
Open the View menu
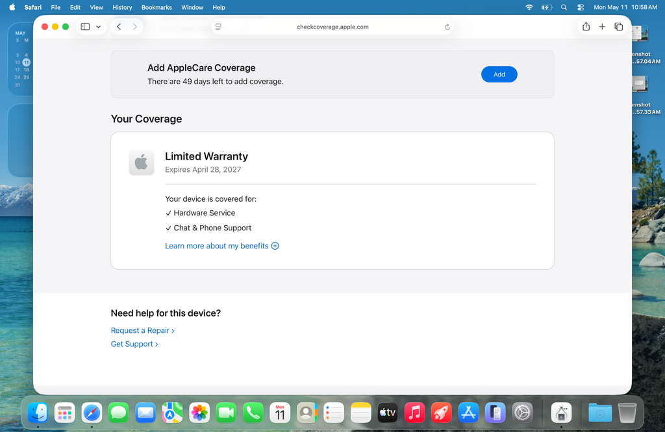click(96, 7)
